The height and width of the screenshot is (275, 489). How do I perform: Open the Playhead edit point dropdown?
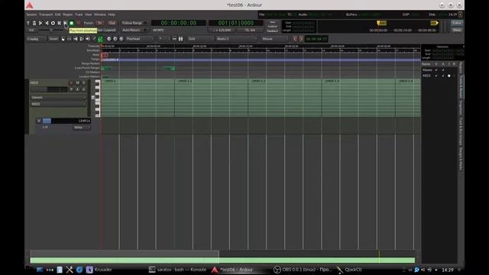coord(140,39)
